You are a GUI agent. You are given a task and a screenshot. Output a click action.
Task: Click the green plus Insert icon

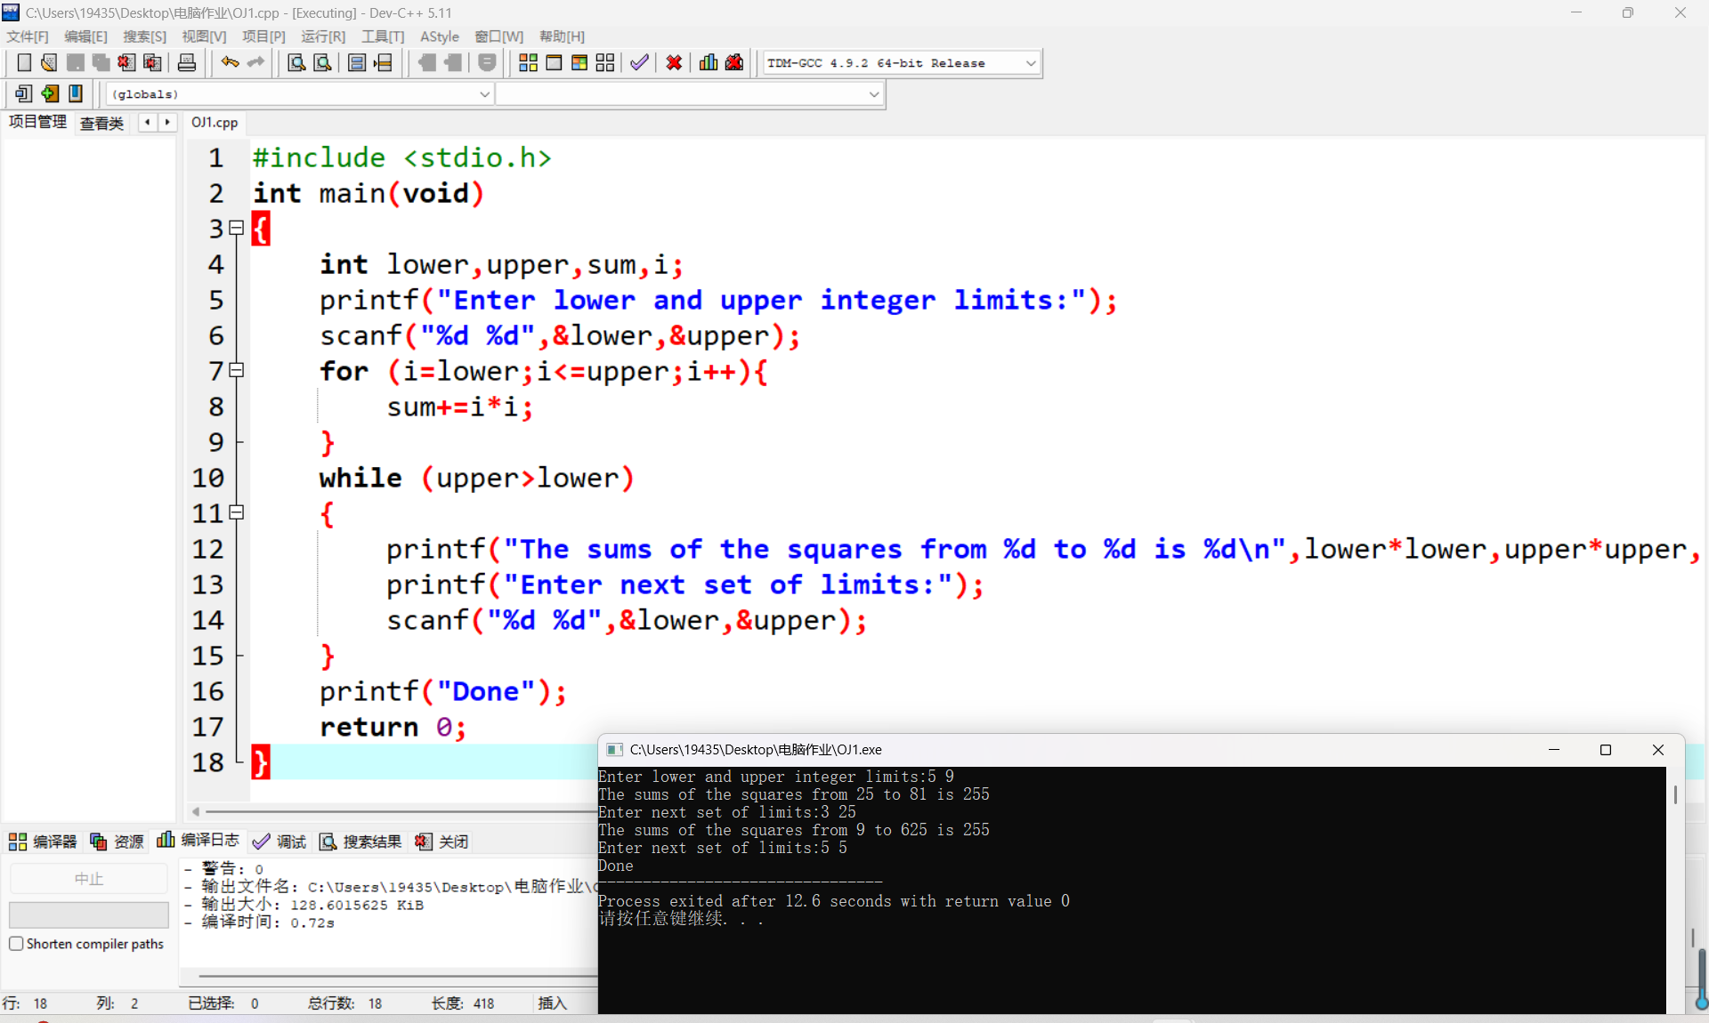[x=50, y=93]
